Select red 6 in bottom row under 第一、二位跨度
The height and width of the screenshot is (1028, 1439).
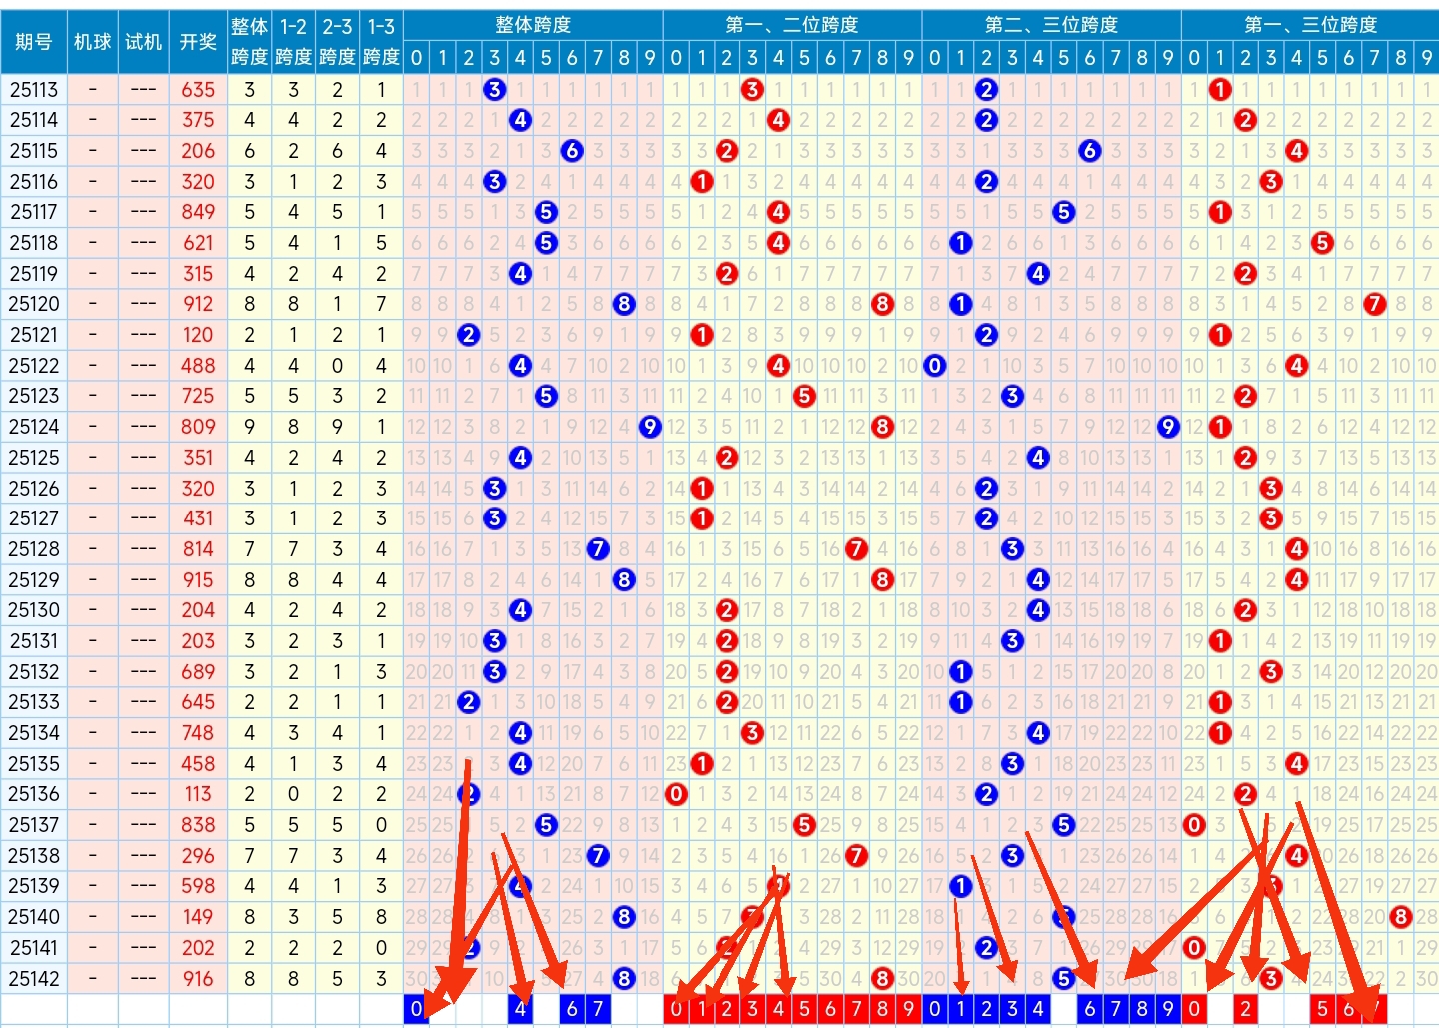(830, 1009)
